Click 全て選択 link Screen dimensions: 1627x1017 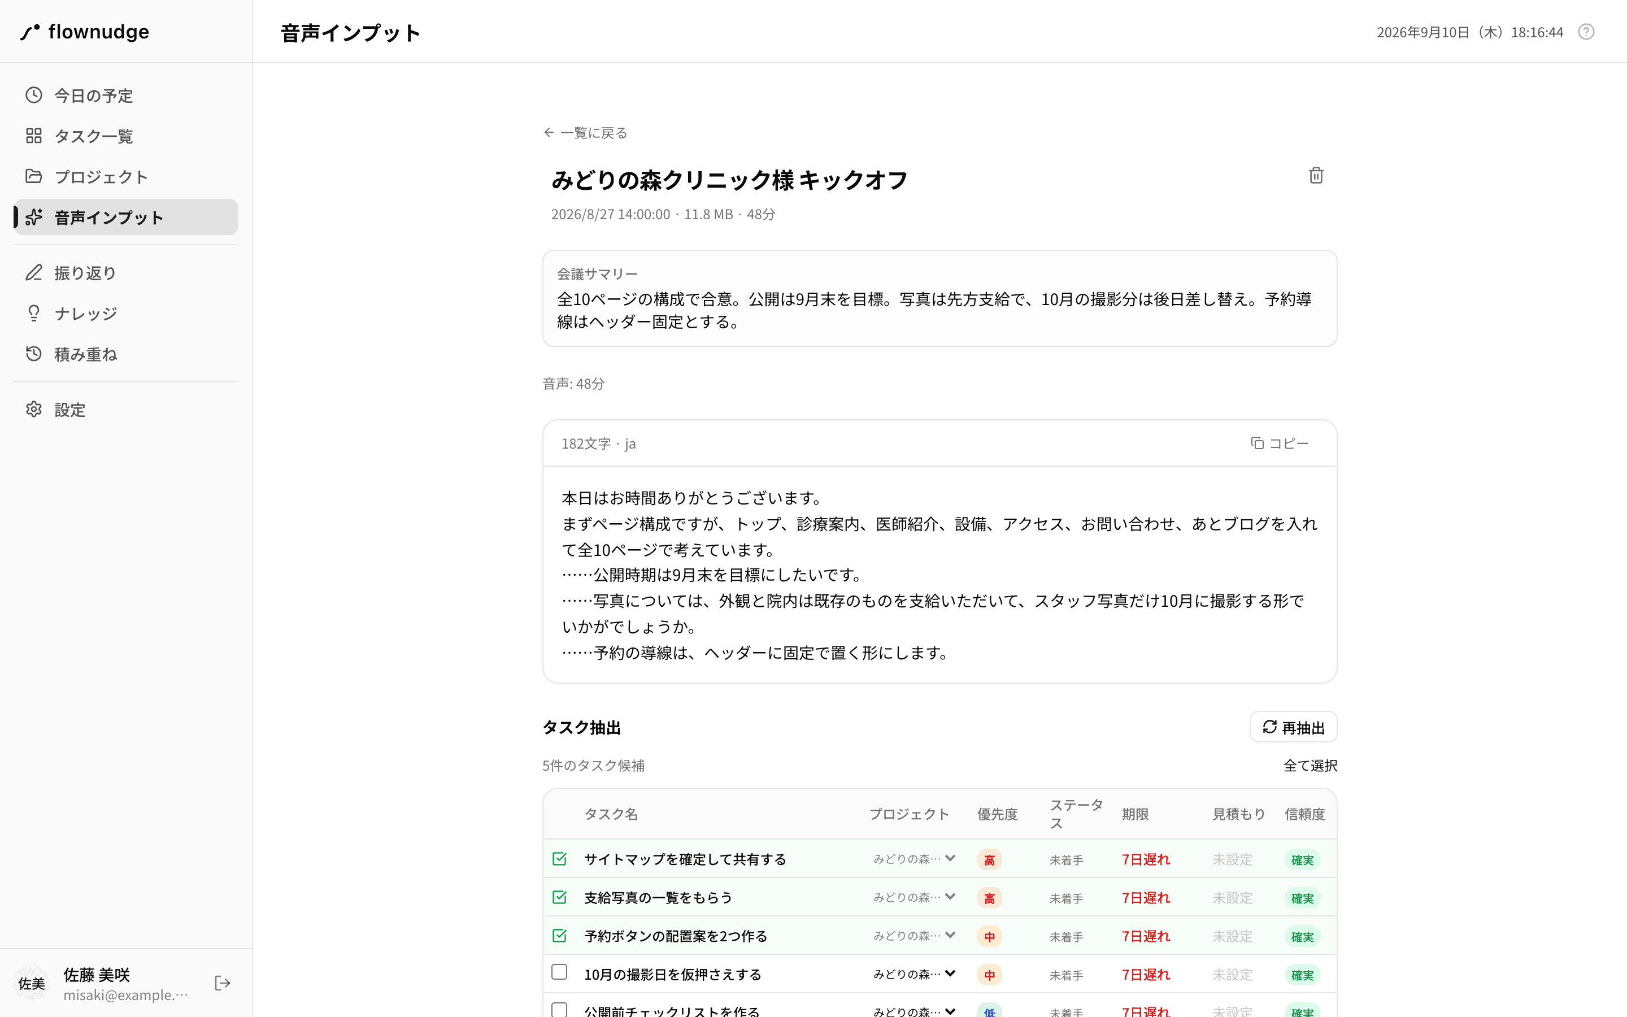click(1310, 766)
